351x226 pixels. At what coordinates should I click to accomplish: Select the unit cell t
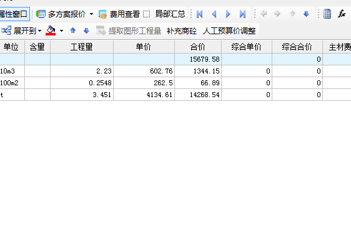(12, 95)
